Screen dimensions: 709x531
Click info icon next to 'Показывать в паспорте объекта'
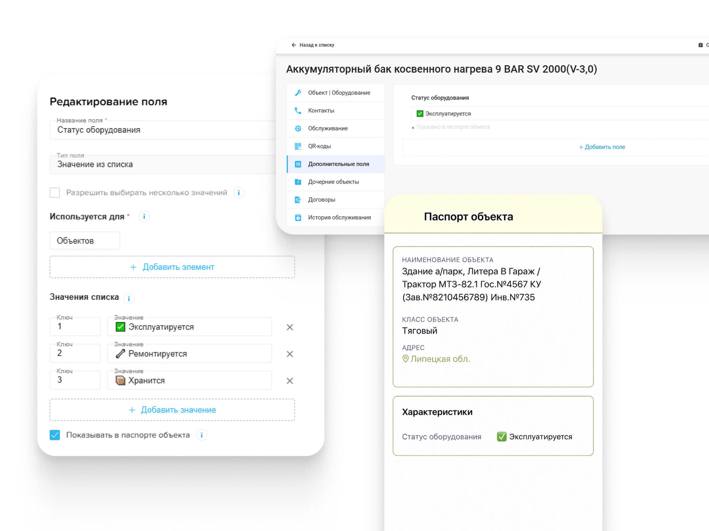[x=202, y=435]
